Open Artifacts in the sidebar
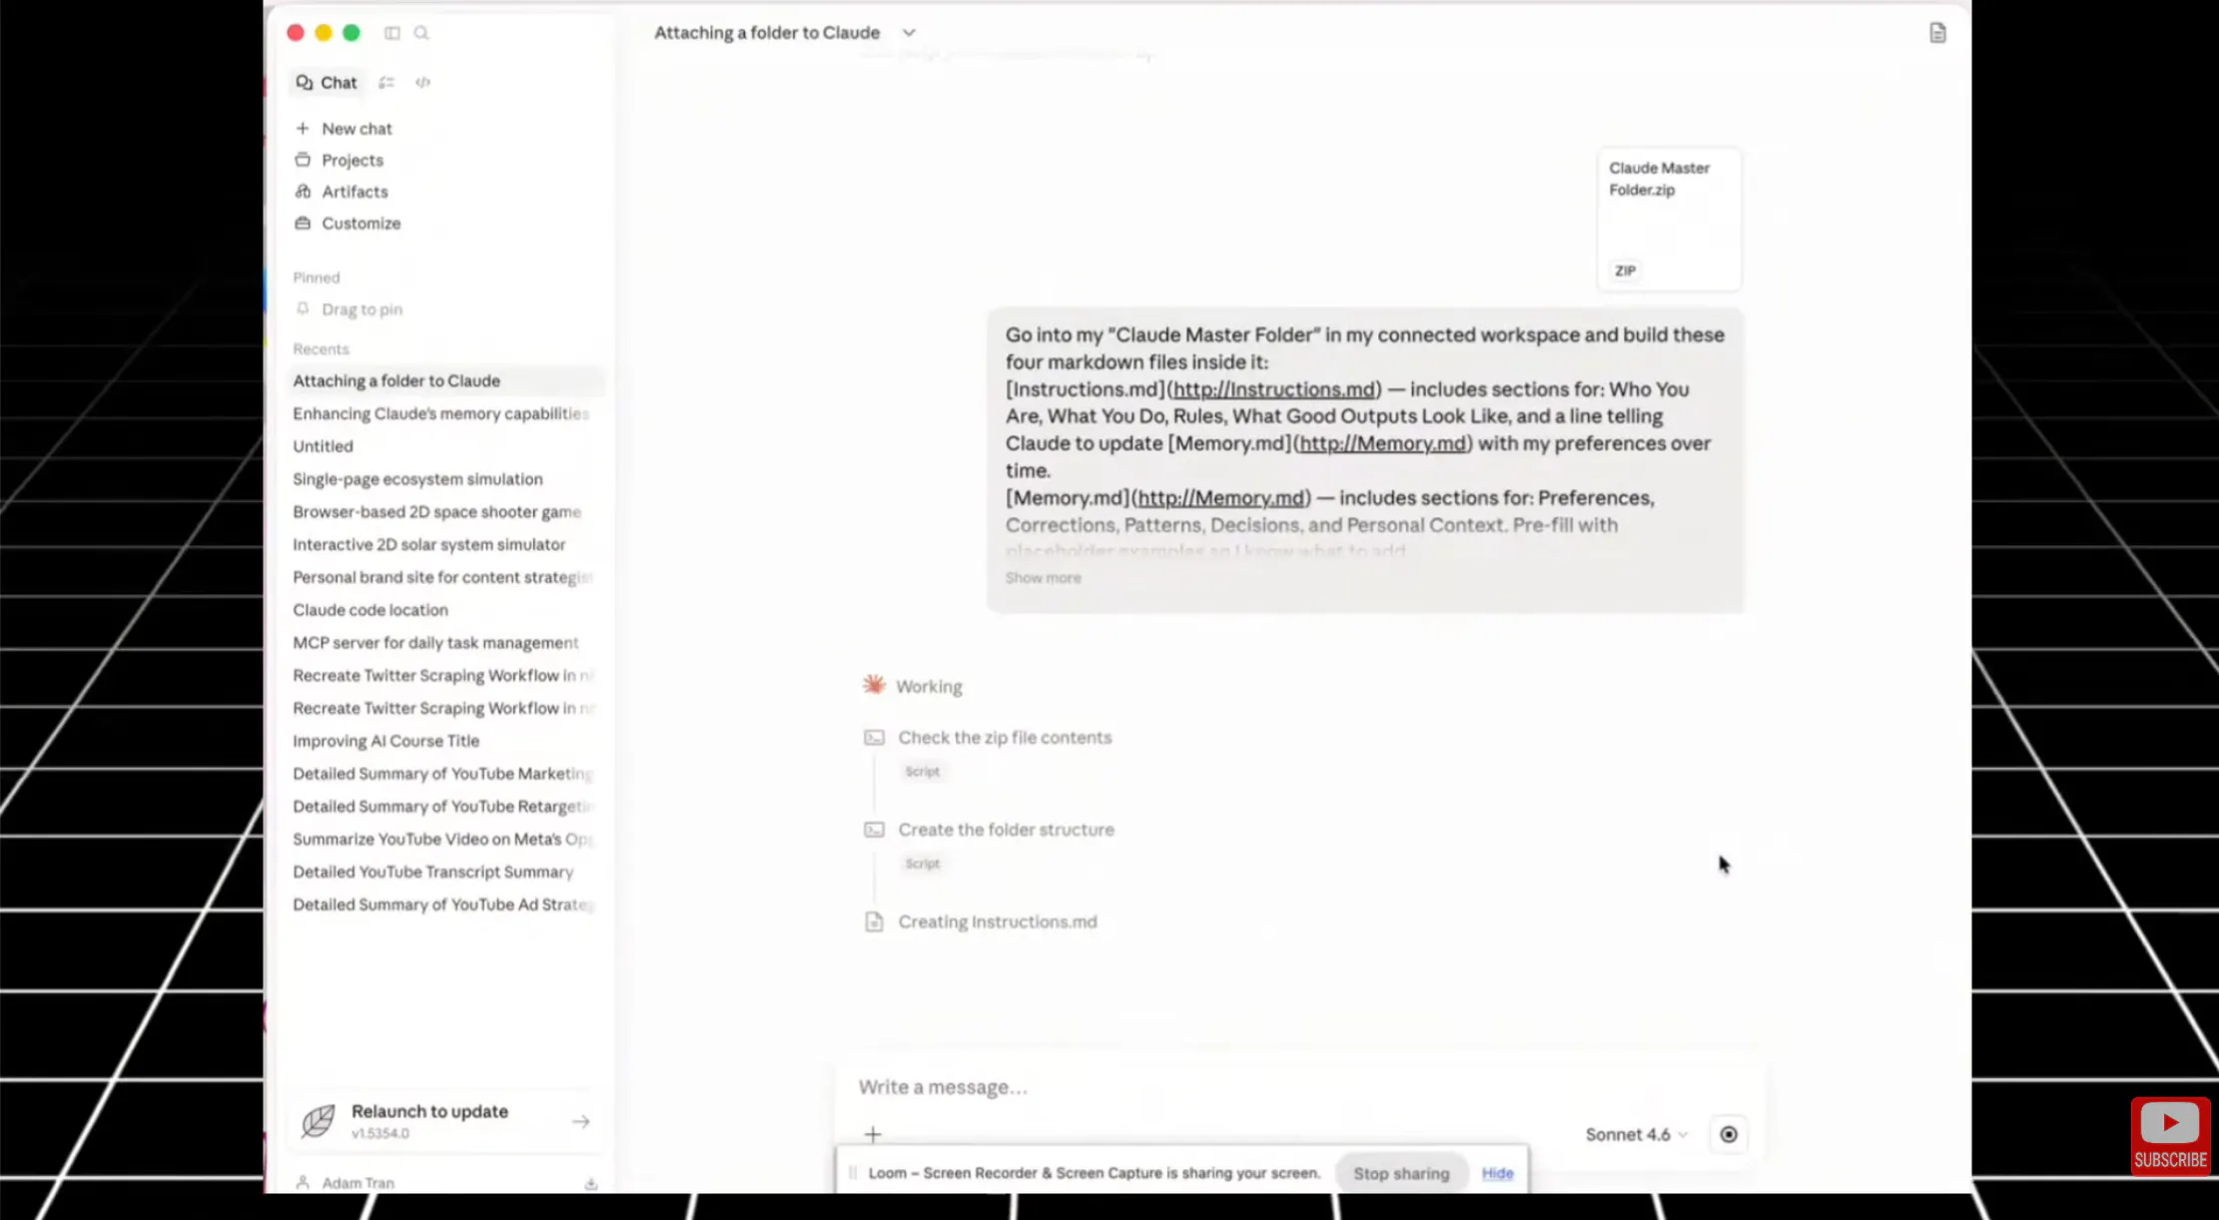Screen dimensions: 2219x1220 click(x=355, y=192)
